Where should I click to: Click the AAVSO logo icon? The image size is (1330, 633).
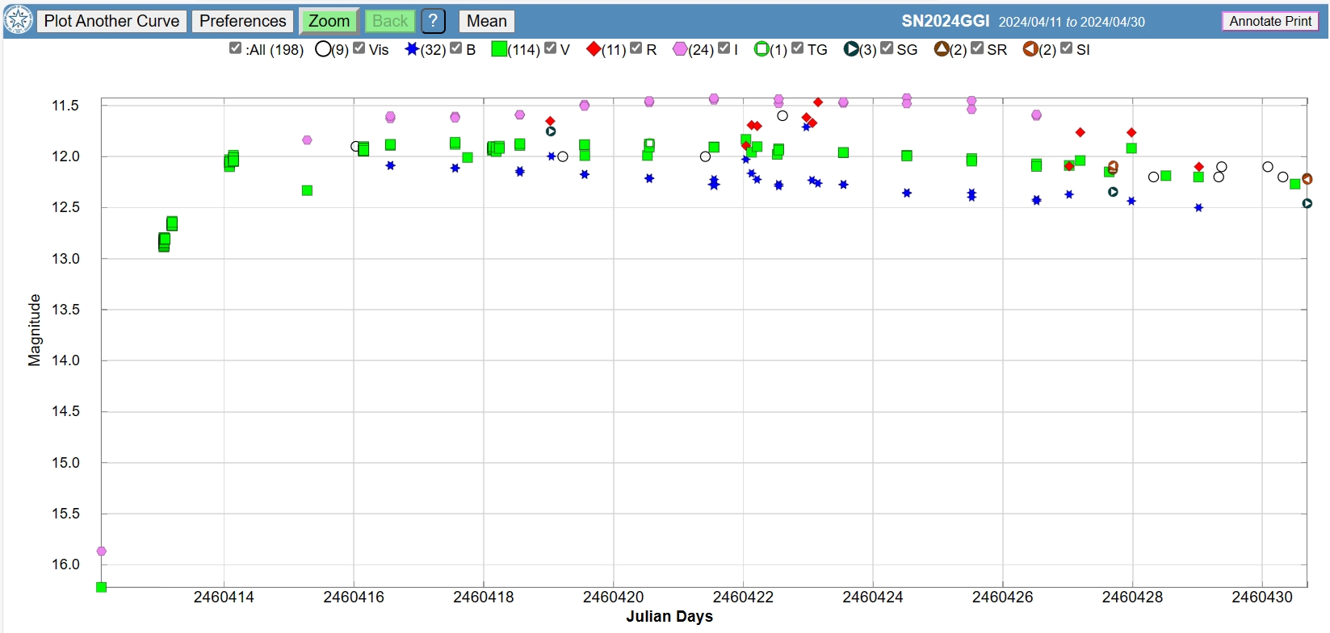[19, 20]
